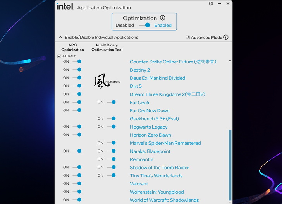The height and width of the screenshot is (204, 282).
Task: Click the Dirt 5 application link
Action: [136, 86]
